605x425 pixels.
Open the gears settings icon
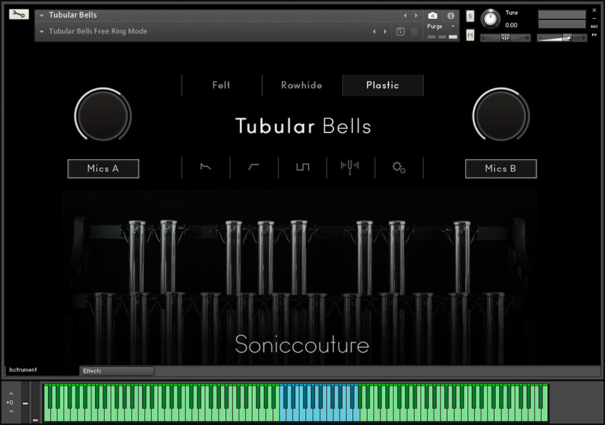coord(399,167)
